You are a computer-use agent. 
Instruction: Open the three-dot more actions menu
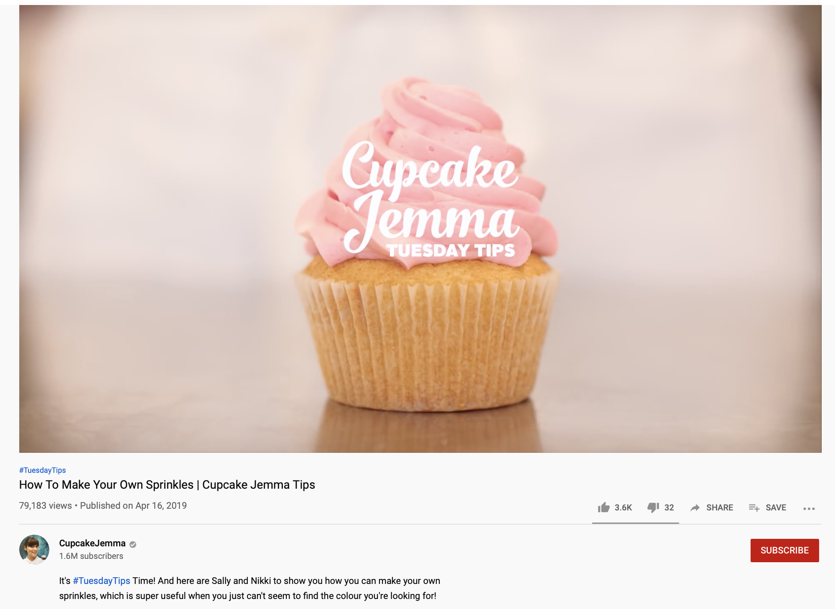809,508
